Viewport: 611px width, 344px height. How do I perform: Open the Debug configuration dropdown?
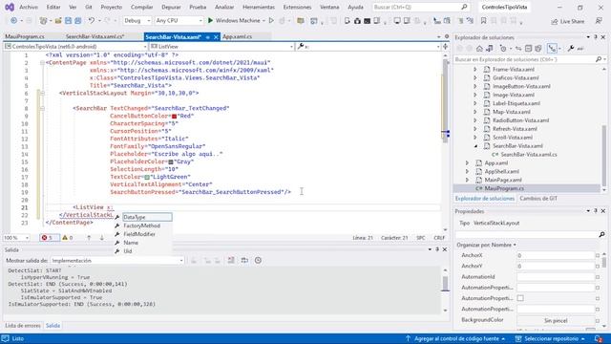click(137, 21)
